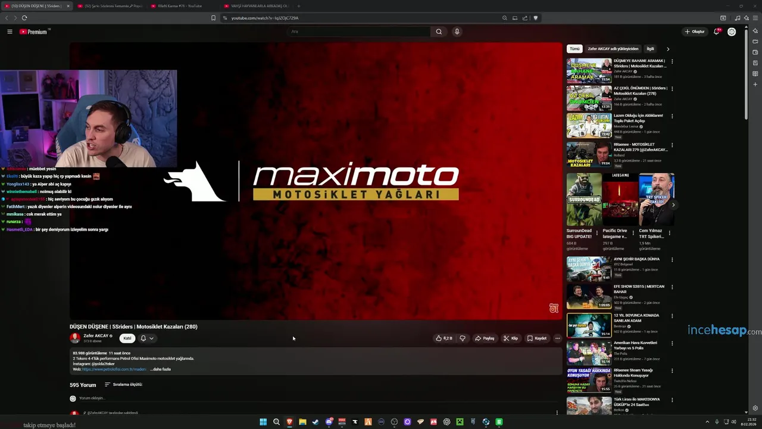The height and width of the screenshot is (429, 762).
Task: Switch to the 'VAHŞİ HAYVANLARLA ARKADAŞ' browser tab
Action: click(x=257, y=6)
